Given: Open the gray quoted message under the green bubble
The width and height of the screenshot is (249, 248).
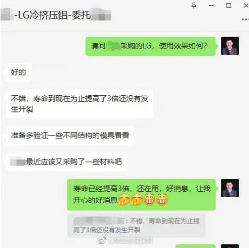Looking at the screenshot, I should click(x=136, y=226).
